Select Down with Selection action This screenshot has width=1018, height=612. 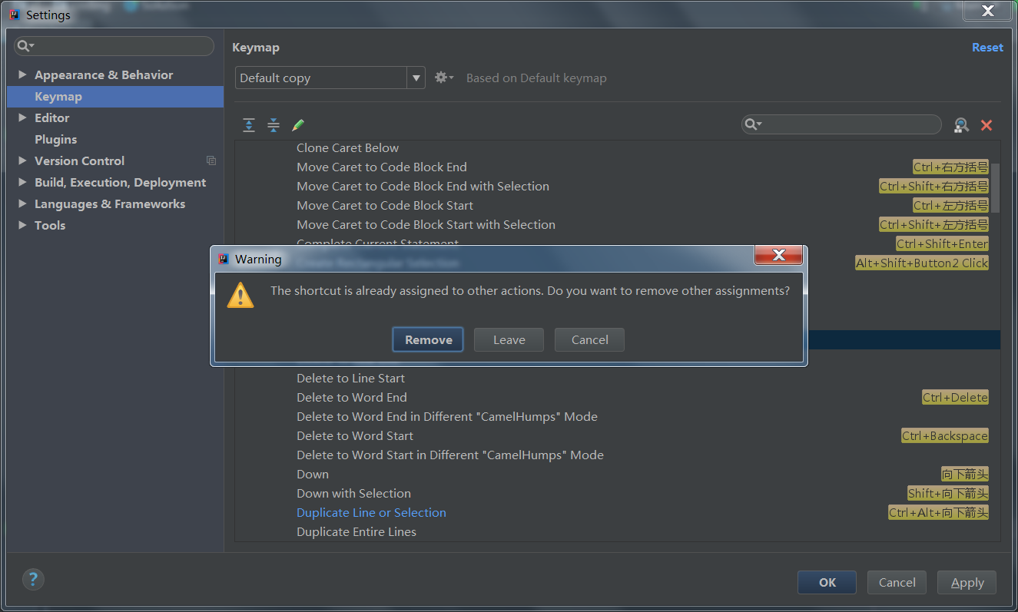click(x=353, y=493)
